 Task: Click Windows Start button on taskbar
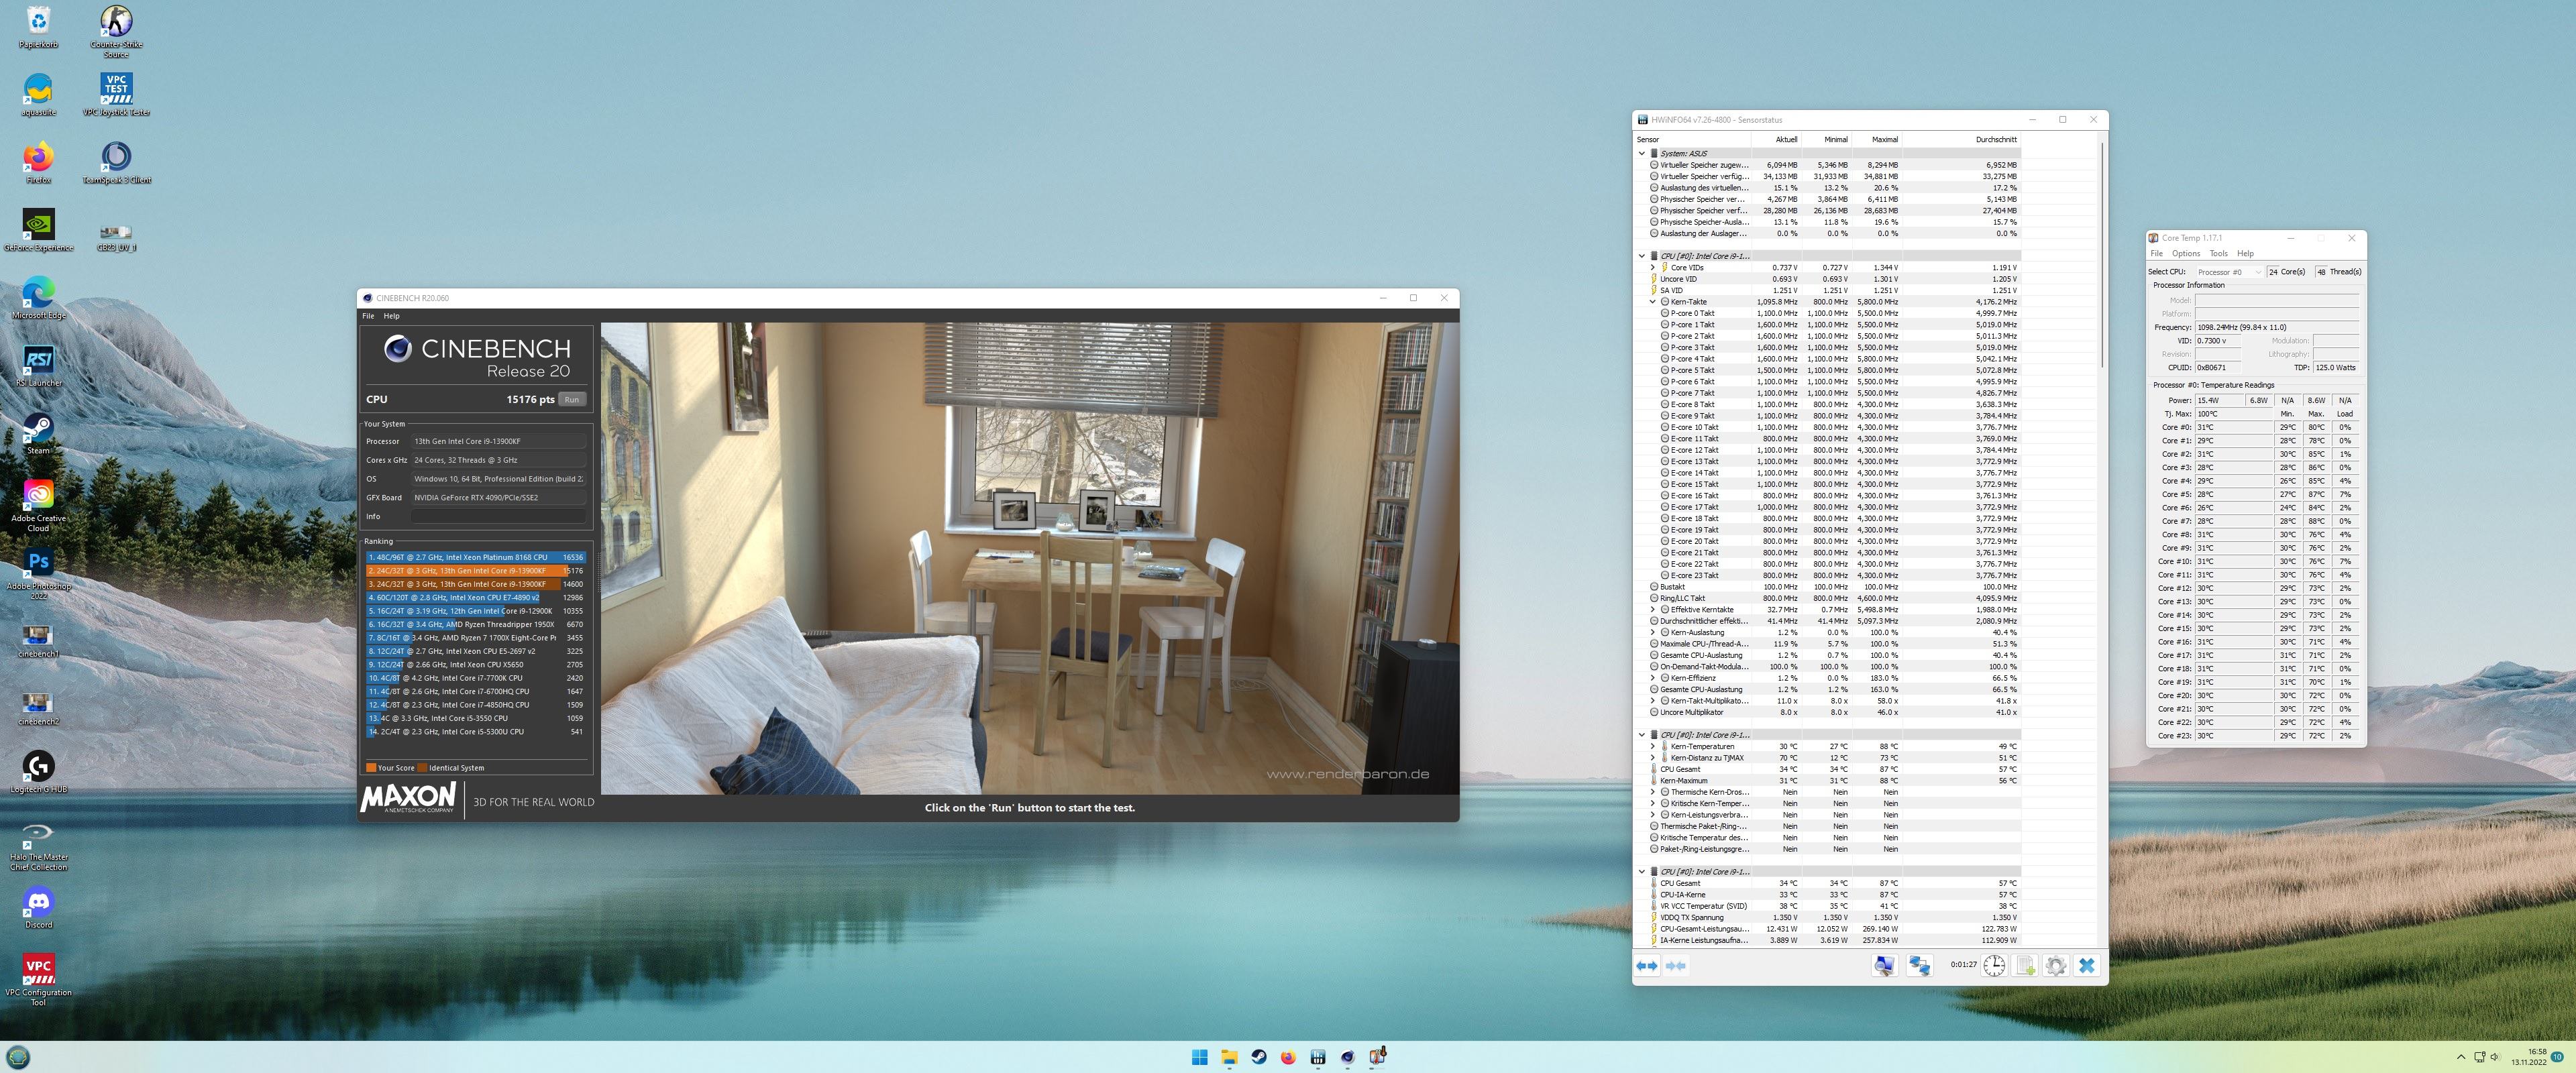(x=1200, y=1057)
